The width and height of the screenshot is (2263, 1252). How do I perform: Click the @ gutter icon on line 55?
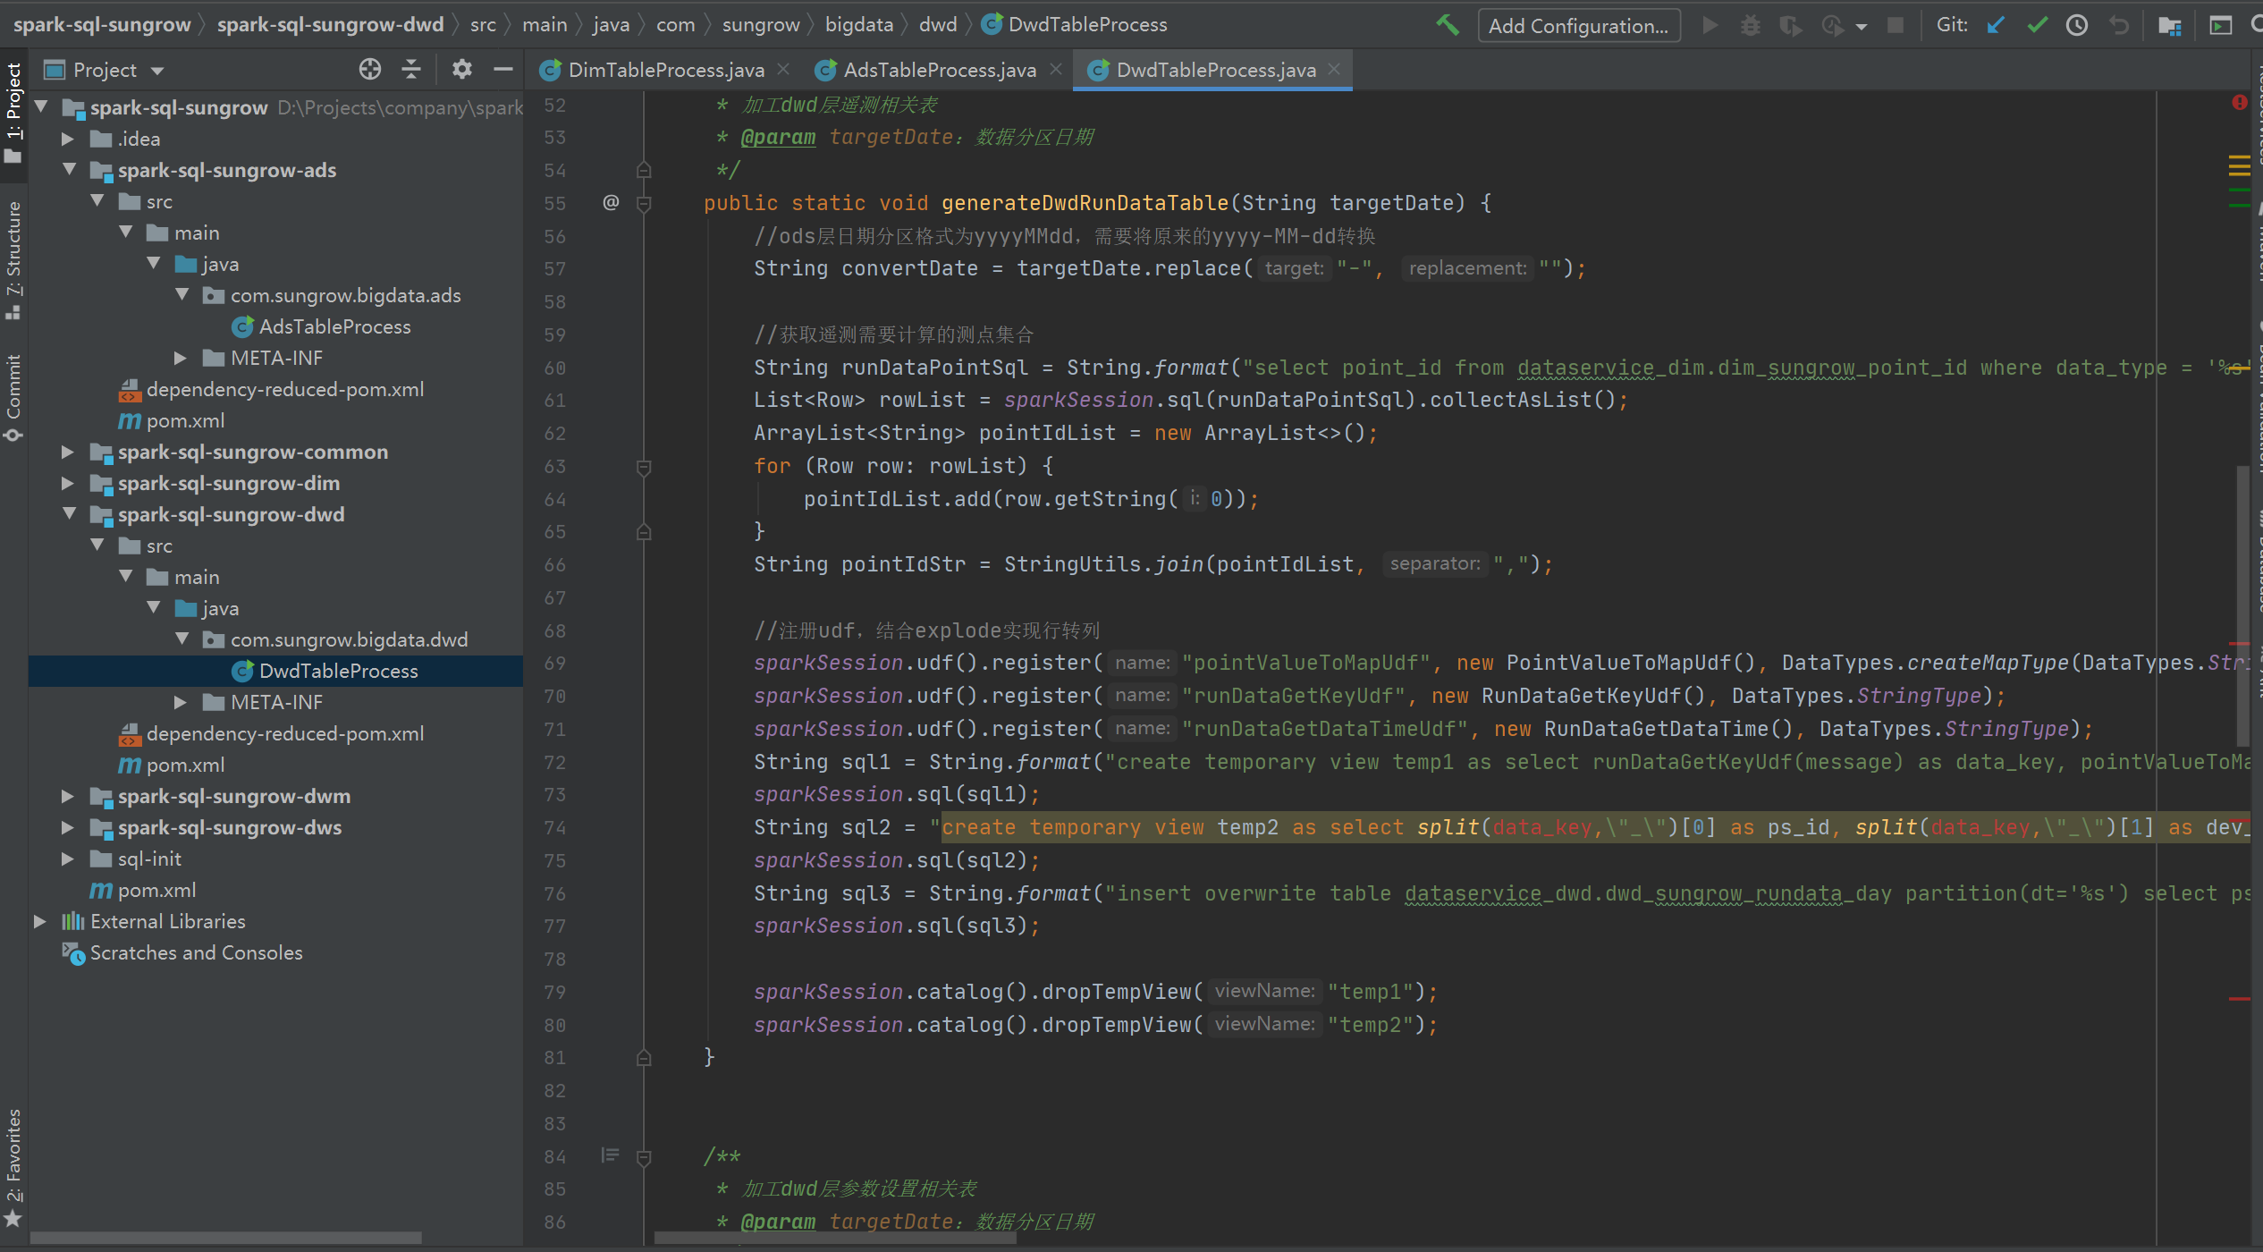[x=611, y=202]
